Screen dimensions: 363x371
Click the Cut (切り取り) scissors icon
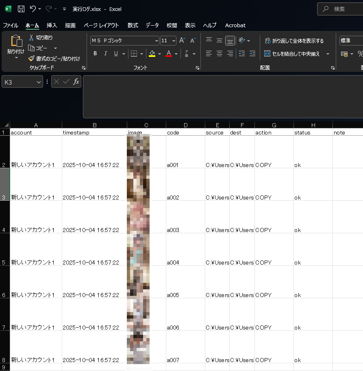tap(31, 37)
